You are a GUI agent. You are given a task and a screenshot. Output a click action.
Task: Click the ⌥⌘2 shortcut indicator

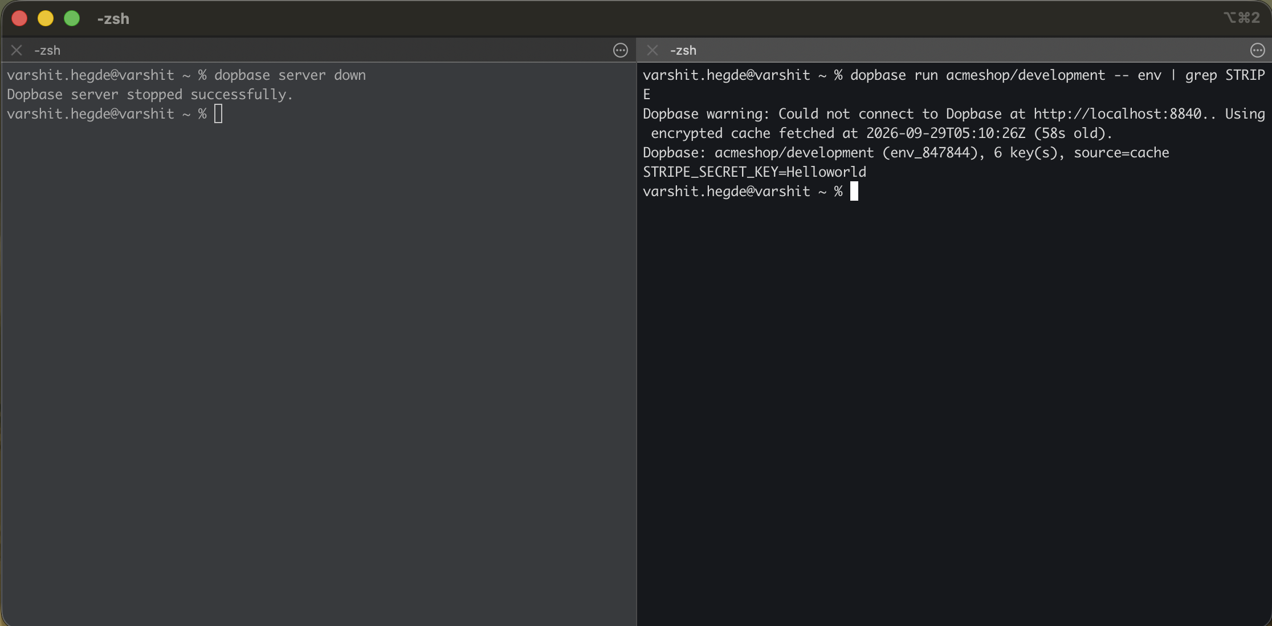pos(1242,18)
